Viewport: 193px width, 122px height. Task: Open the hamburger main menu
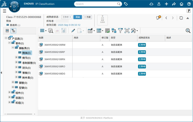pyautogui.click(x=4, y=11)
